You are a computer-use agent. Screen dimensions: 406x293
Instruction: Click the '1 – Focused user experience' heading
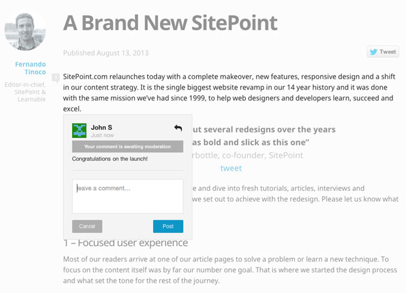126,243
